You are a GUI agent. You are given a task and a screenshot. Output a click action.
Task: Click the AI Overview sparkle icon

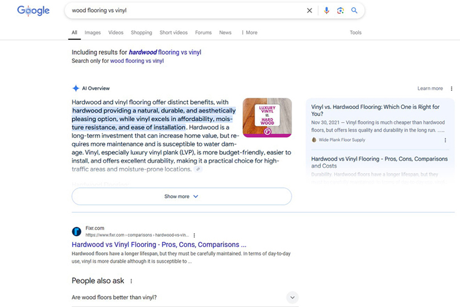(76, 88)
